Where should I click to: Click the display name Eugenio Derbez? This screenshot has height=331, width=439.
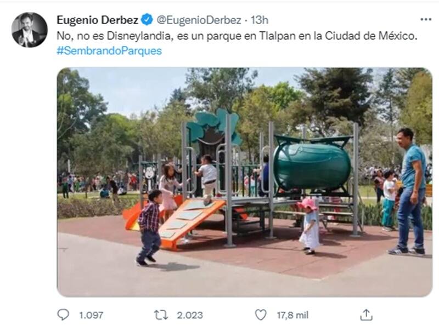point(98,20)
